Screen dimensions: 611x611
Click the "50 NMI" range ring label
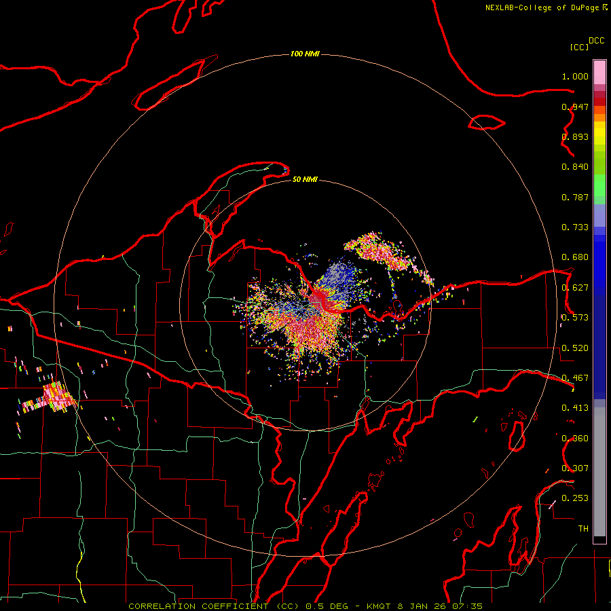pyautogui.click(x=305, y=179)
